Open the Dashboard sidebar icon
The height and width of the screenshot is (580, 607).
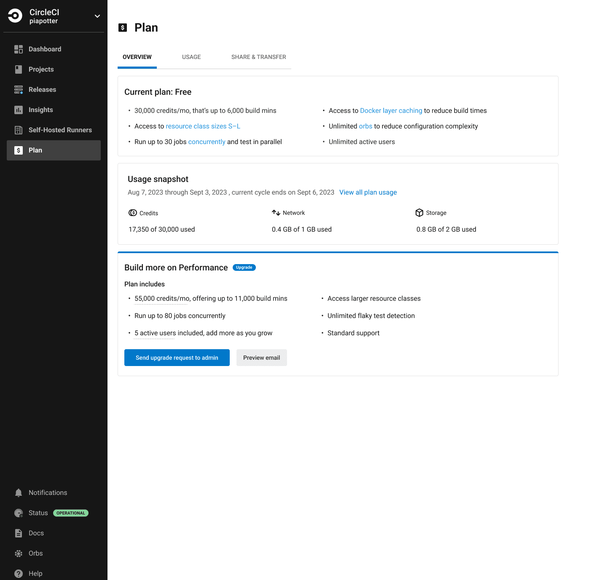pos(19,49)
